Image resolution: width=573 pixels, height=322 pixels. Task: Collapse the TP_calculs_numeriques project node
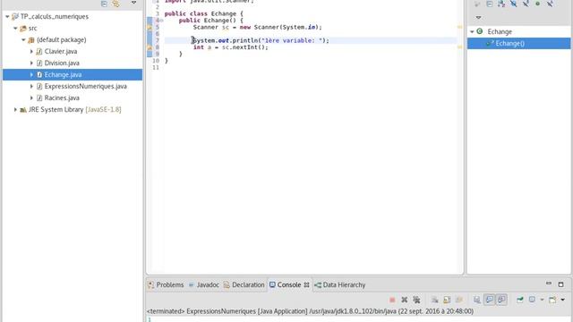[7, 16]
